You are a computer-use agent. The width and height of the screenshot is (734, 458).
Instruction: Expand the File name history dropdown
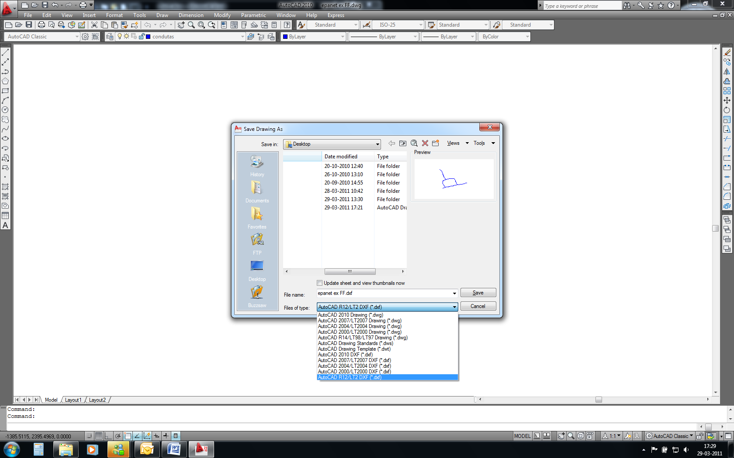(x=454, y=293)
